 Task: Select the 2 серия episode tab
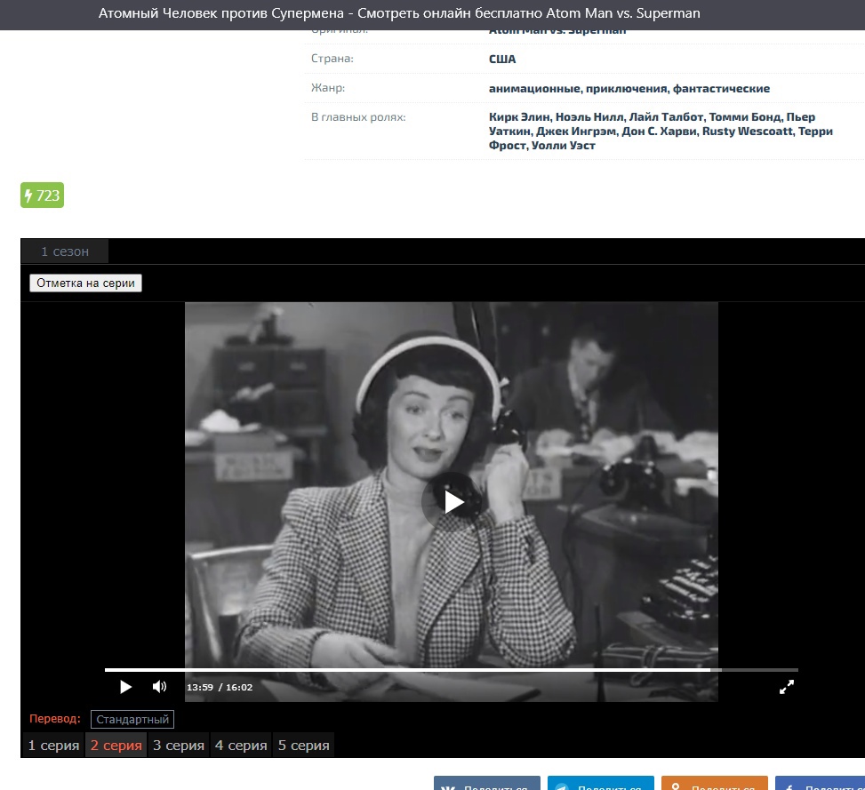point(116,746)
